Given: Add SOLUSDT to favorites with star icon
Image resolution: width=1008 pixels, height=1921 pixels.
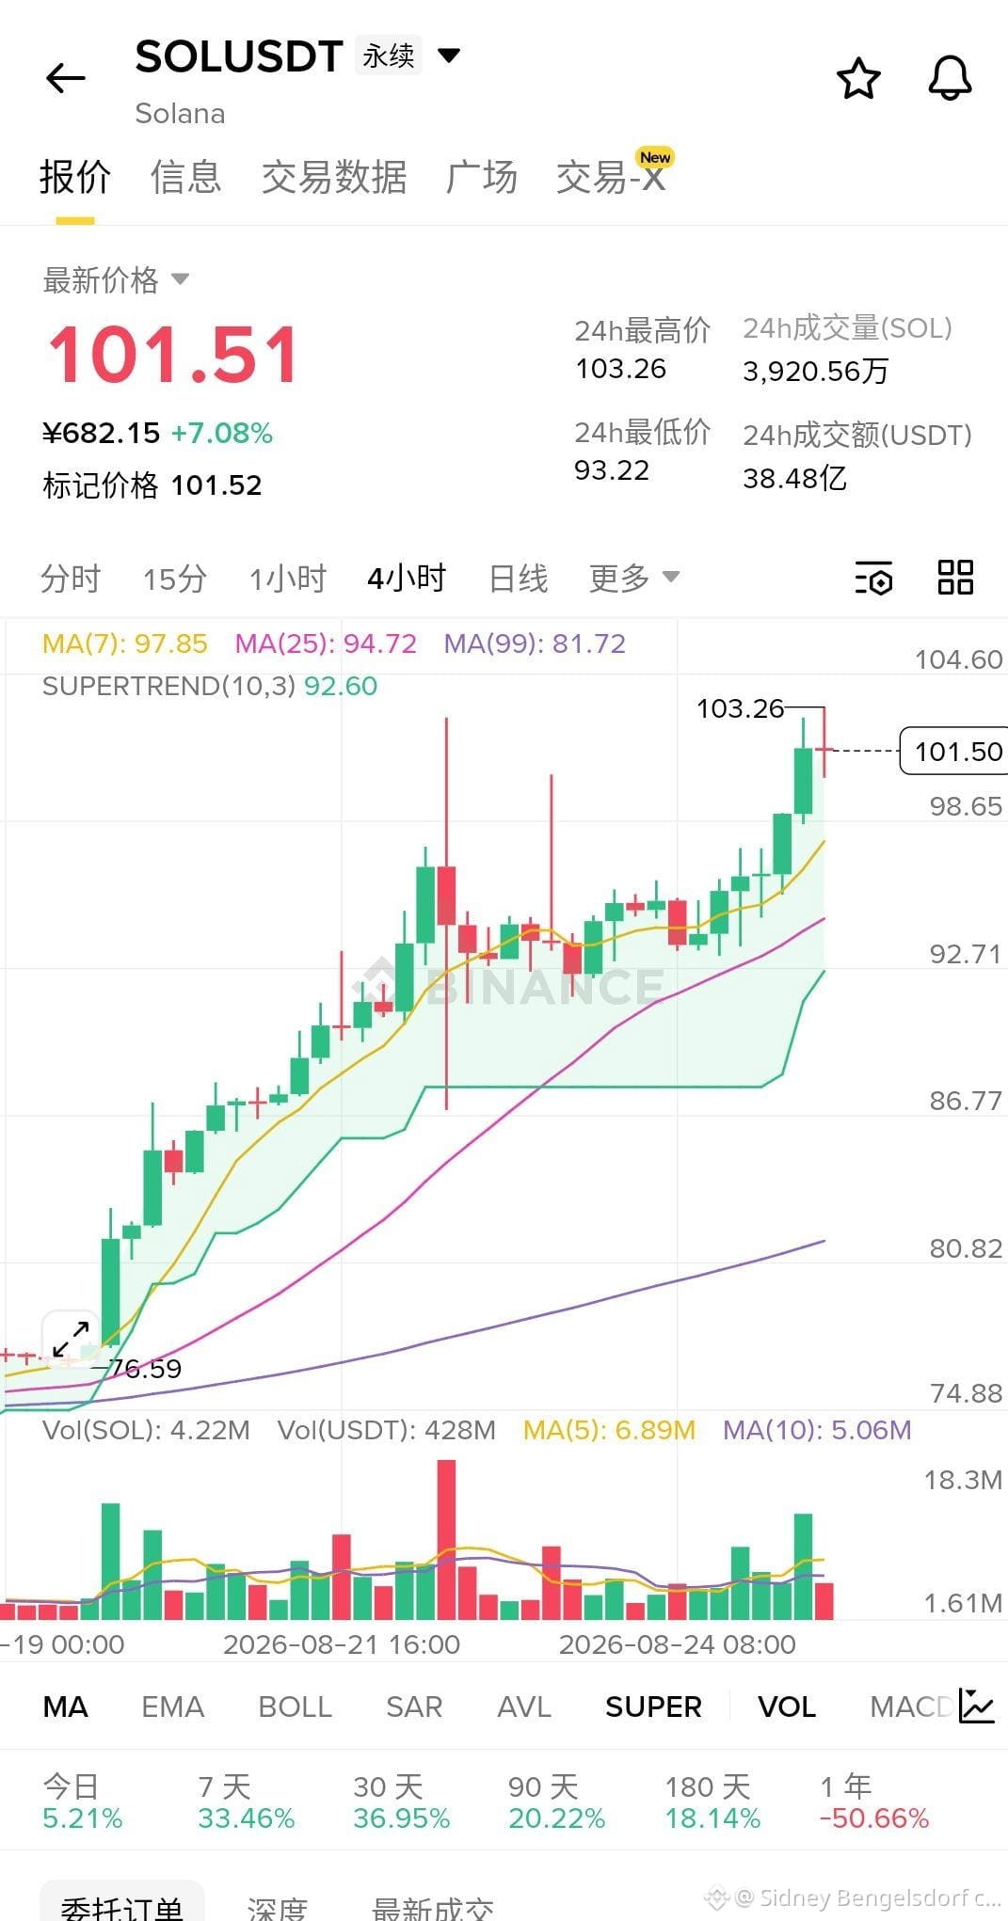Looking at the screenshot, I should coord(858,78).
